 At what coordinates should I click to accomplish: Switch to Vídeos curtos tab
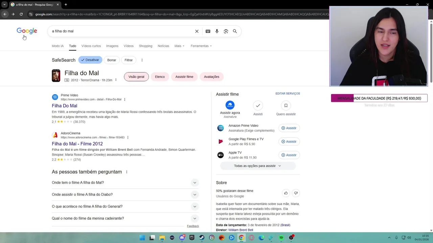(x=91, y=46)
